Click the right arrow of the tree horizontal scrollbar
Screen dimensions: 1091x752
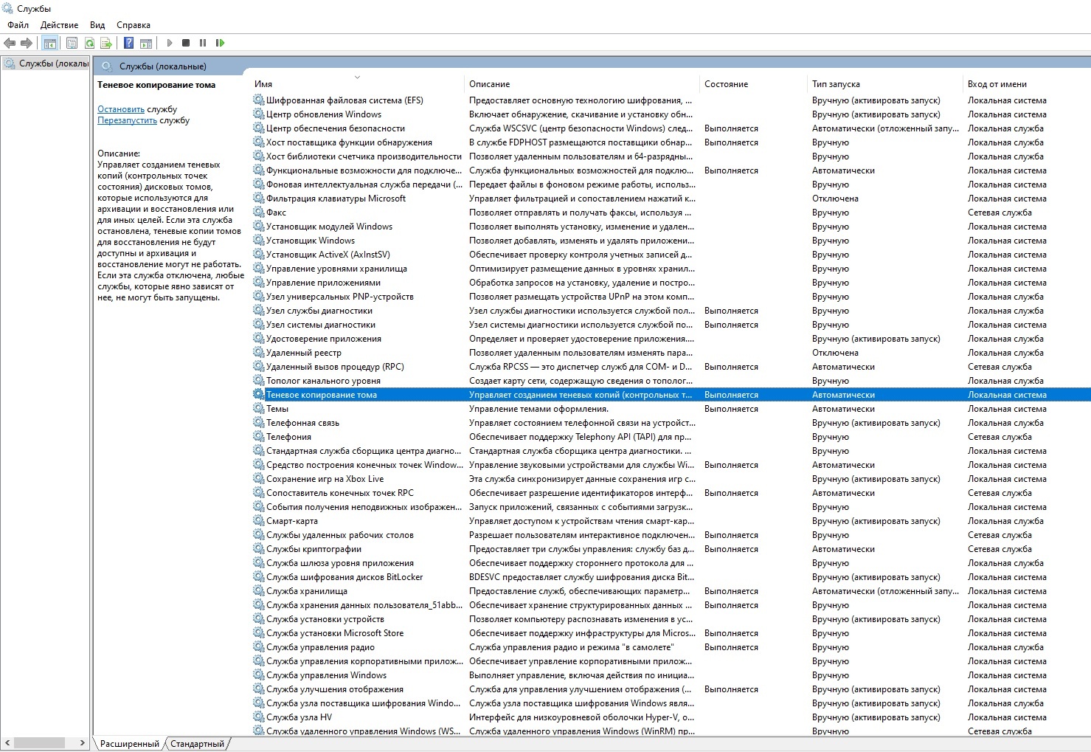tap(83, 743)
